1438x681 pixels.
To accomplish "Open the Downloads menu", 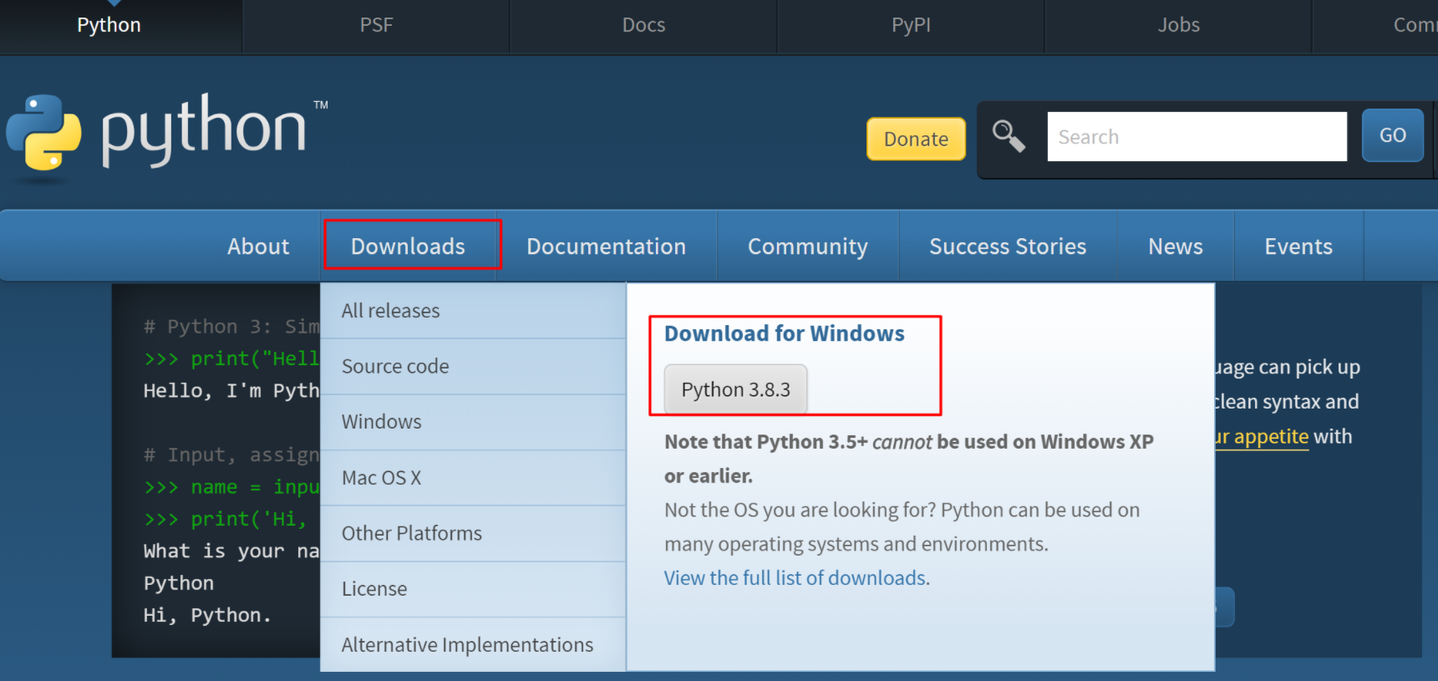I will point(408,246).
